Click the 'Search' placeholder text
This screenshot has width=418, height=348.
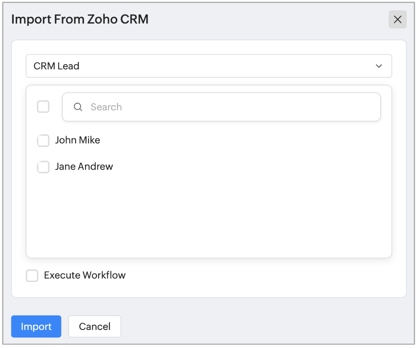click(106, 107)
